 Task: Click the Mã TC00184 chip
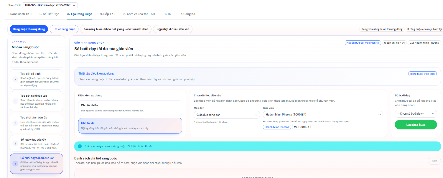tap(301, 127)
